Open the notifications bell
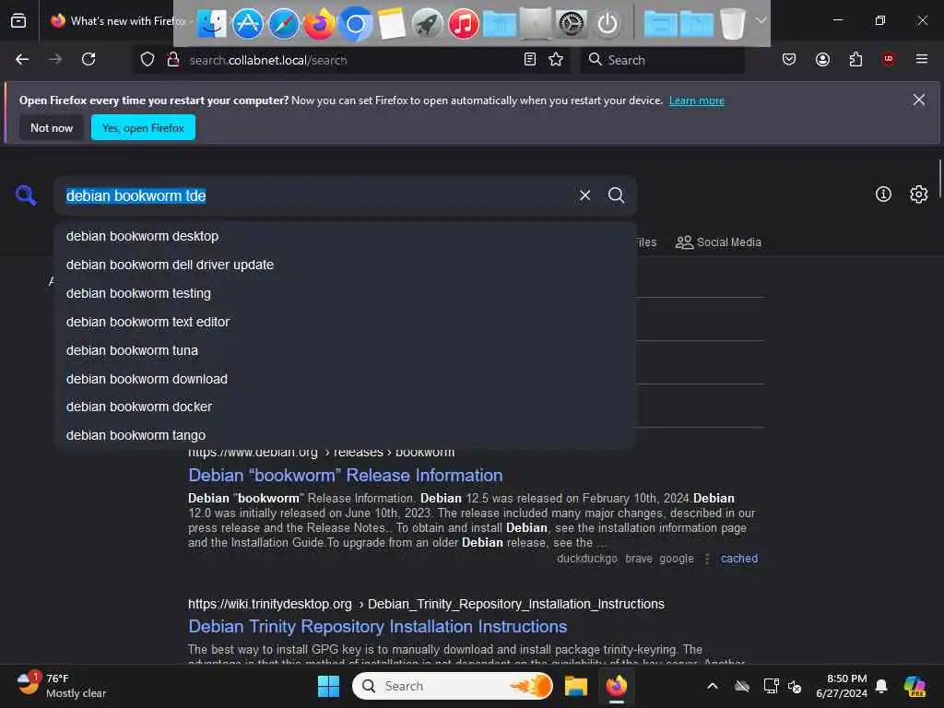944x708 pixels. [x=881, y=686]
